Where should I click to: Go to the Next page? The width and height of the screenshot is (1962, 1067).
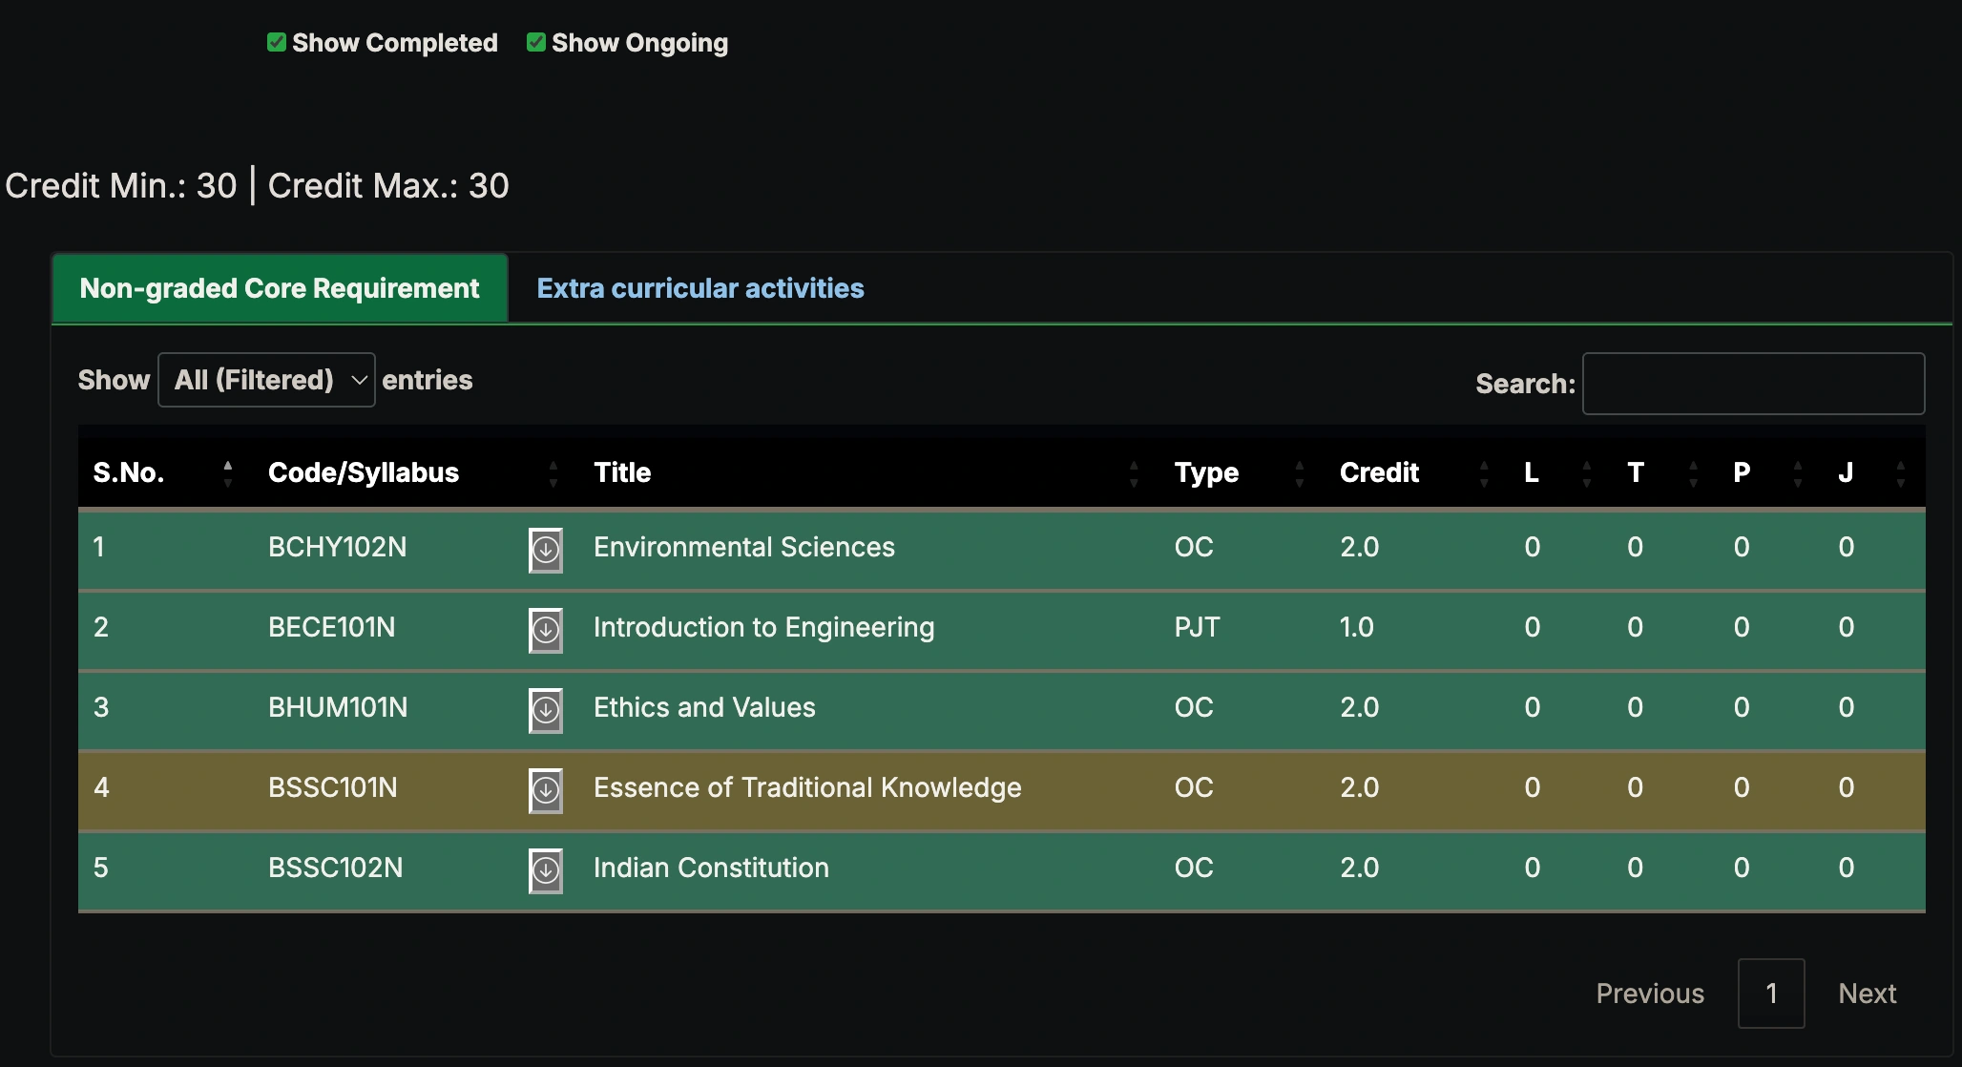click(x=1868, y=994)
